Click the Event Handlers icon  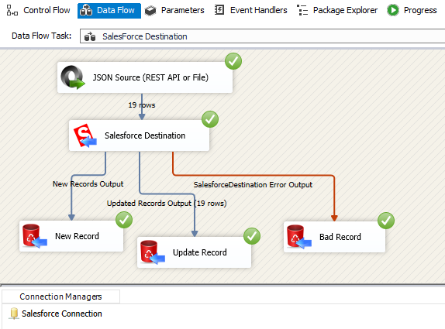pyautogui.click(x=219, y=10)
